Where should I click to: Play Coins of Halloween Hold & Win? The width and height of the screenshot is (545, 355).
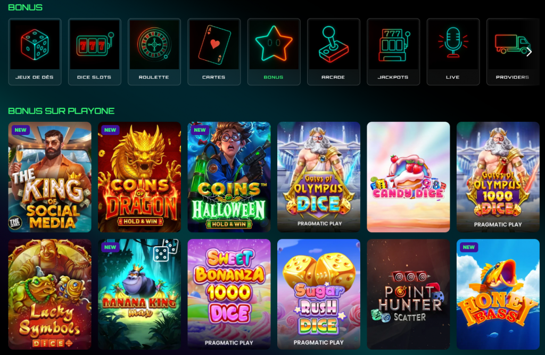(x=229, y=176)
